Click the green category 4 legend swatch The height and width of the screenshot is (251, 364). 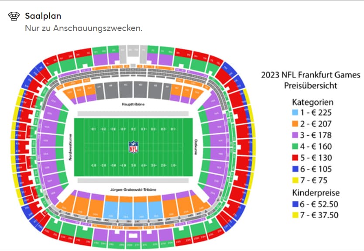295,146
